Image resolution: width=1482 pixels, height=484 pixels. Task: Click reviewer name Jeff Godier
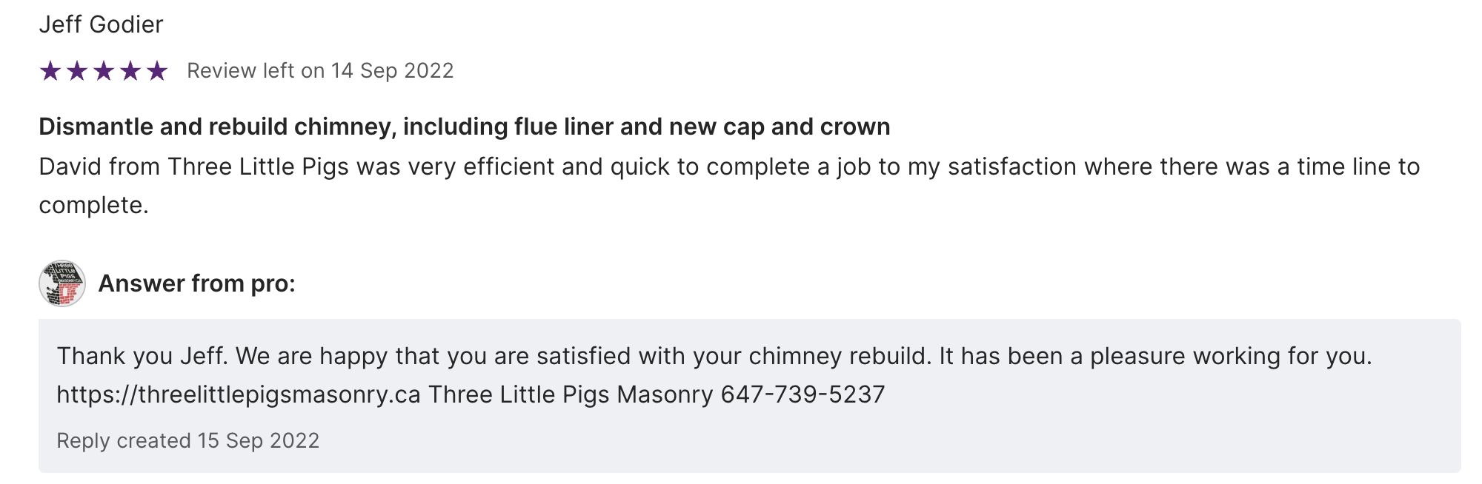point(101,24)
